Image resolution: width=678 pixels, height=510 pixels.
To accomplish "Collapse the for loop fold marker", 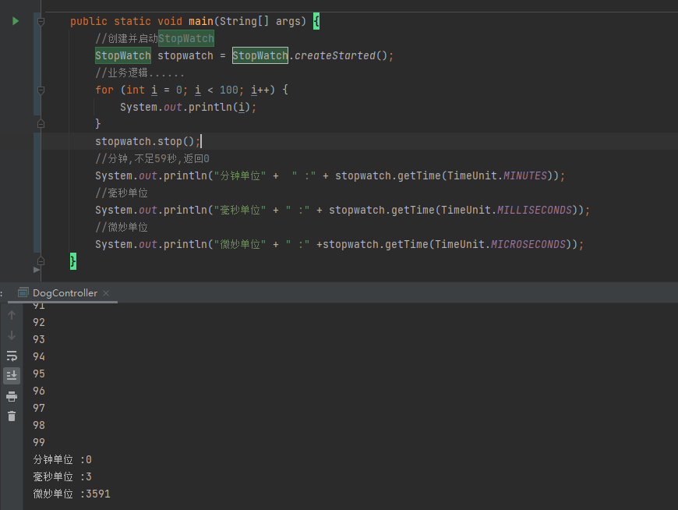I will click(x=41, y=90).
